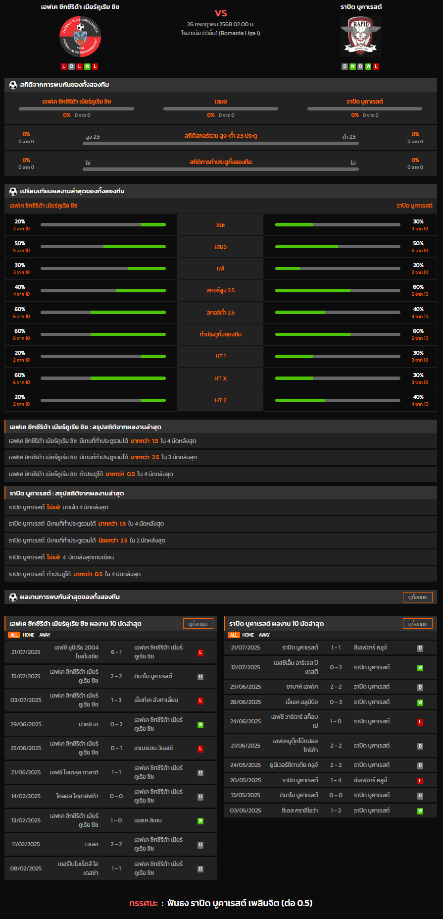
Task: Click opponent เอ็นเค อลูมินิจ in Rapid's table
Action: tap(301, 702)
